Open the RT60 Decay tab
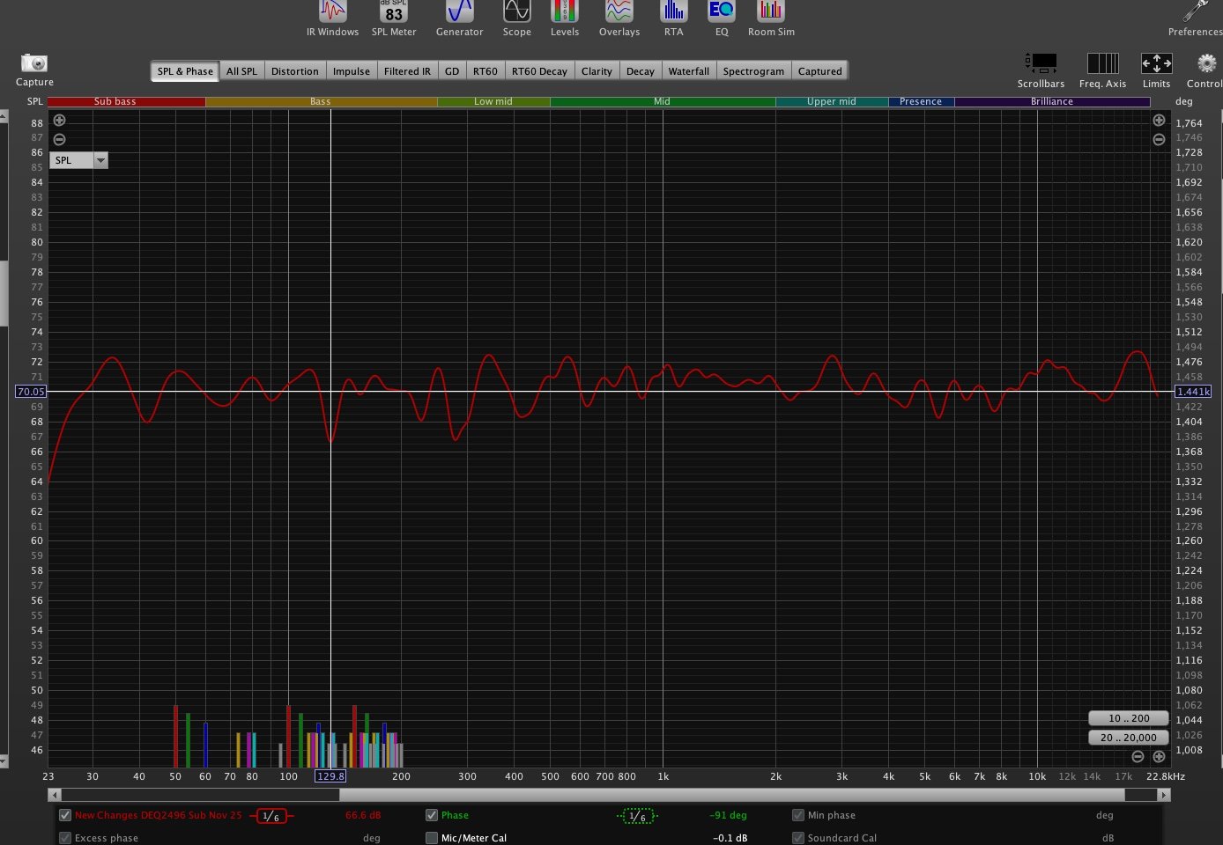Image resolution: width=1223 pixels, height=845 pixels. (x=539, y=71)
